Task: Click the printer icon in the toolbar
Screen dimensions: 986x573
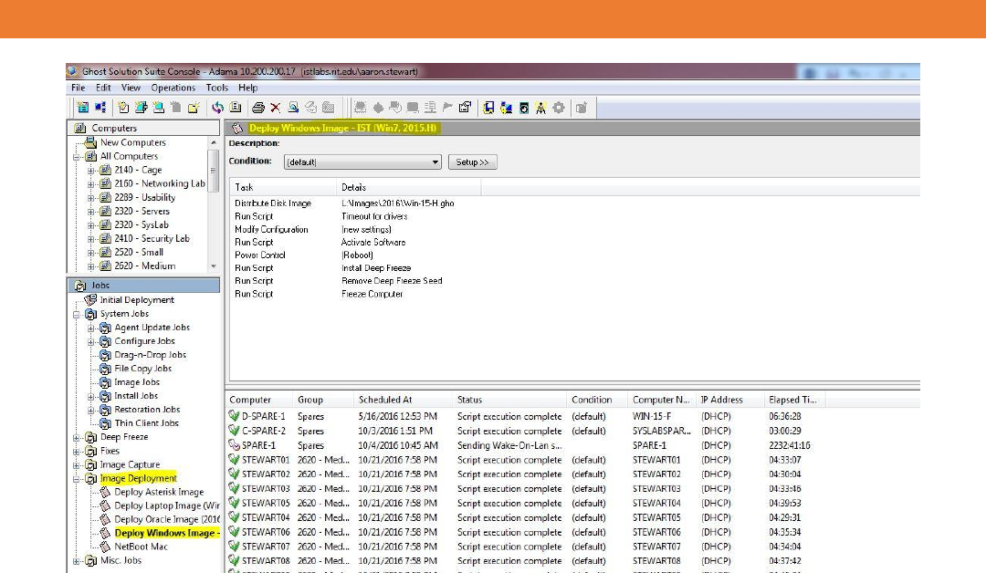Action: [258, 108]
